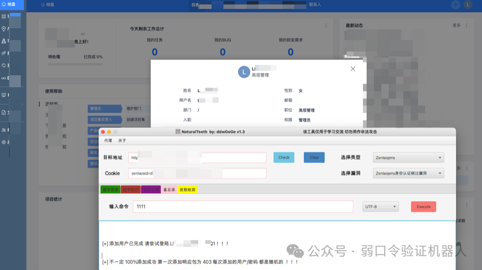The width and height of the screenshot is (482, 270).
Task: Click the 创建项目集 step in 使用帮助
Action: pos(137,119)
